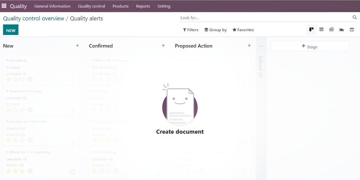
Task: Open the Reports menu
Action: [143, 6]
